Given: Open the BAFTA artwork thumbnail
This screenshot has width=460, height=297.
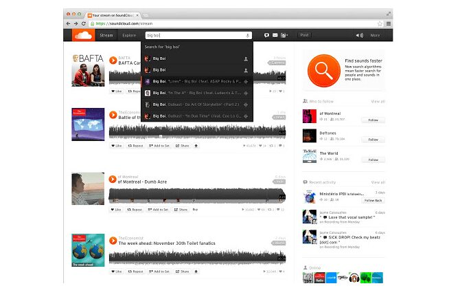Looking at the screenshot, I should point(88,71).
